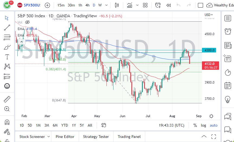Select the text annotation tool
The height and width of the screenshot is (142, 234).
7,57
